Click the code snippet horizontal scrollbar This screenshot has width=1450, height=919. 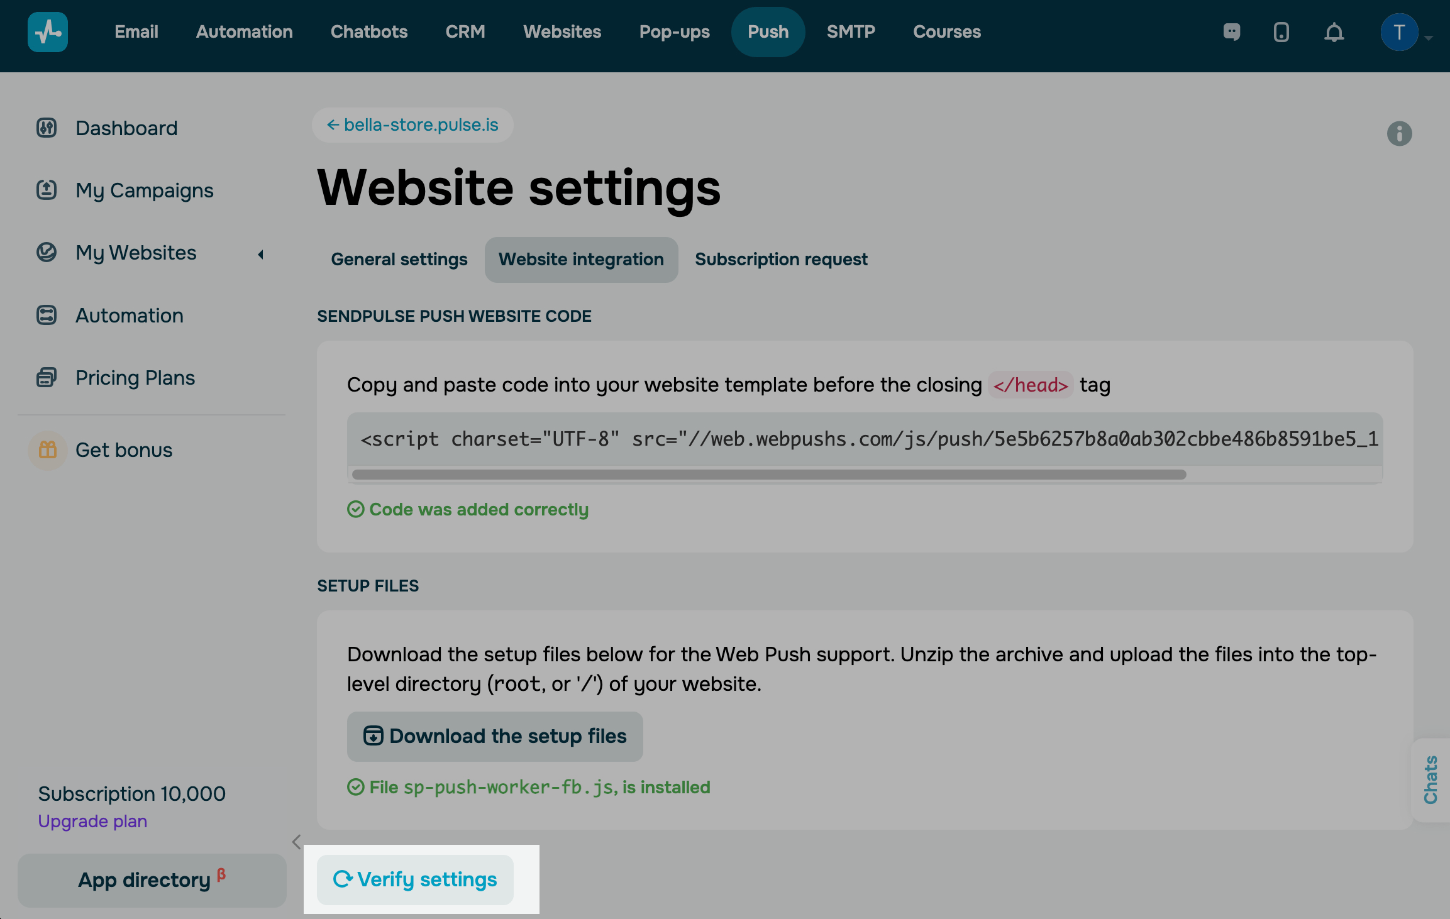[x=768, y=475]
